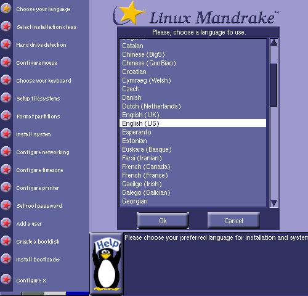The width and height of the screenshot is (308, 296).
Task: Click the yellow star beside Choose your language
Action: (6, 9)
